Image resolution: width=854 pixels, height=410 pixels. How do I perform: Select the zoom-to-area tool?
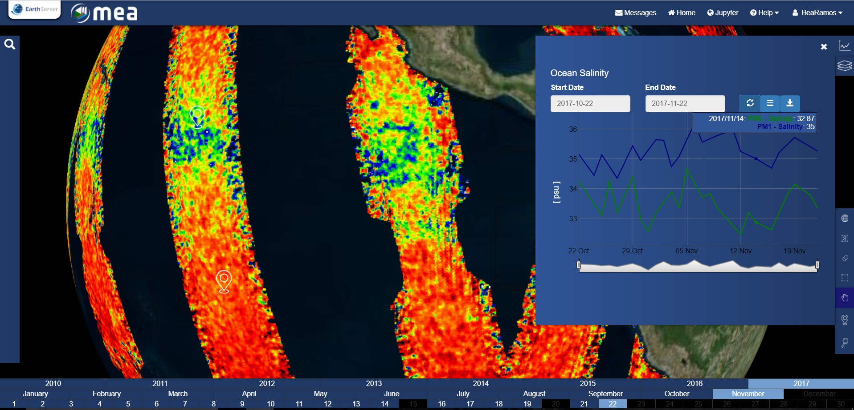pyautogui.click(x=845, y=238)
